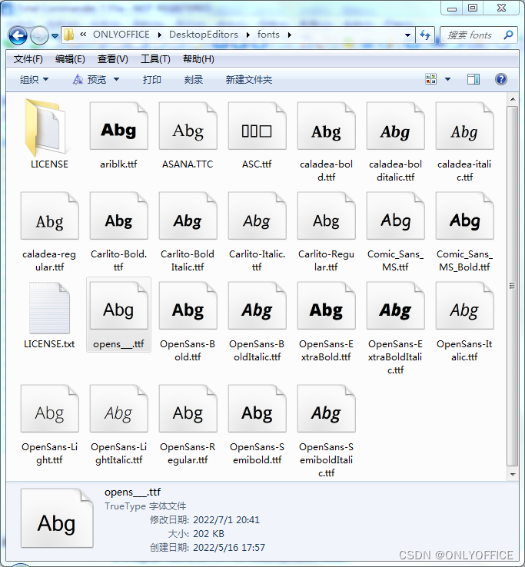Show hidden path with the chevrons
Viewport: 525px width, 567px height.
tap(83, 35)
